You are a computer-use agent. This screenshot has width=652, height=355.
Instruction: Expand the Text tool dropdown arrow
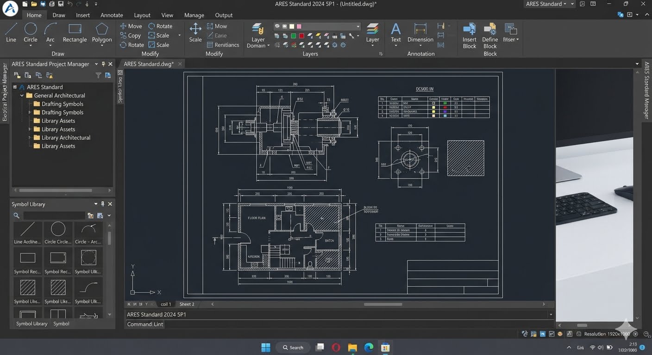[x=396, y=46]
